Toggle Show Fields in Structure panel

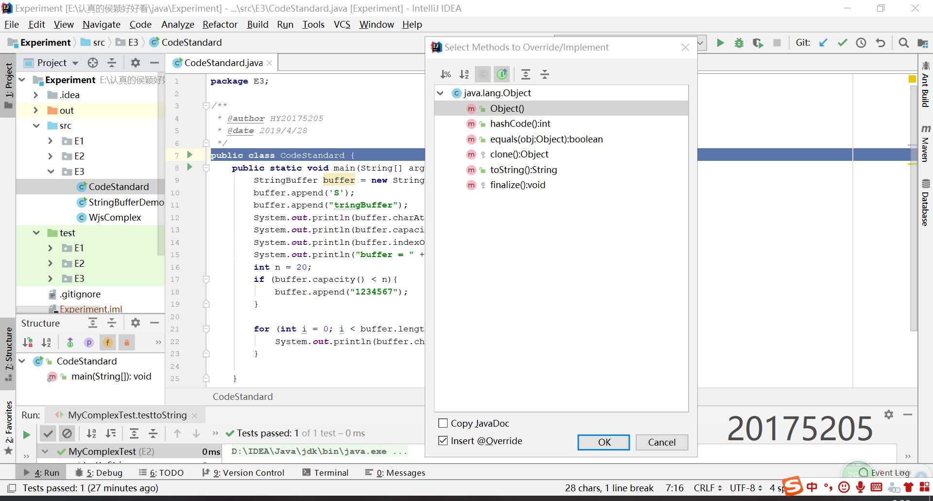(x=107, y=343)
